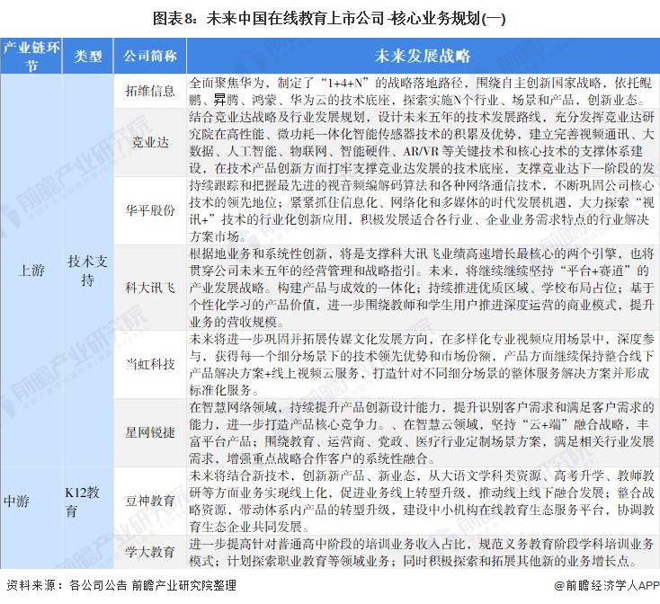This screenshot has width=660, height=604.
Task: Select the '未来发展战略' column header
Action: [x=423, y=56]
